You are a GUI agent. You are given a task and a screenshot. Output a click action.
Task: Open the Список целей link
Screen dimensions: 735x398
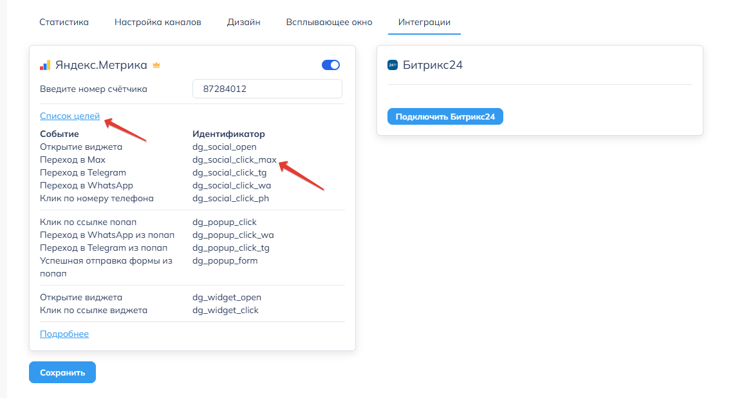70,116
